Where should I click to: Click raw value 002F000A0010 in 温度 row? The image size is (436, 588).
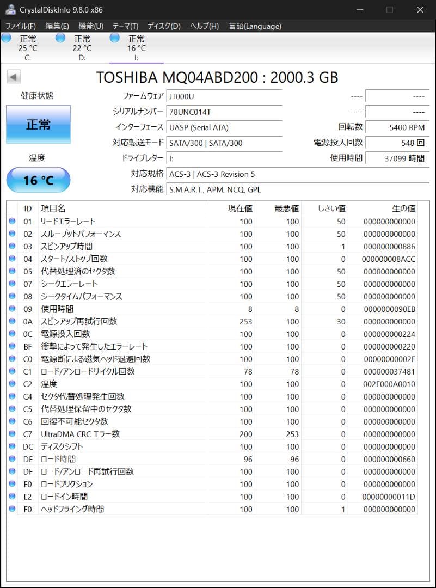click(389, 384)
